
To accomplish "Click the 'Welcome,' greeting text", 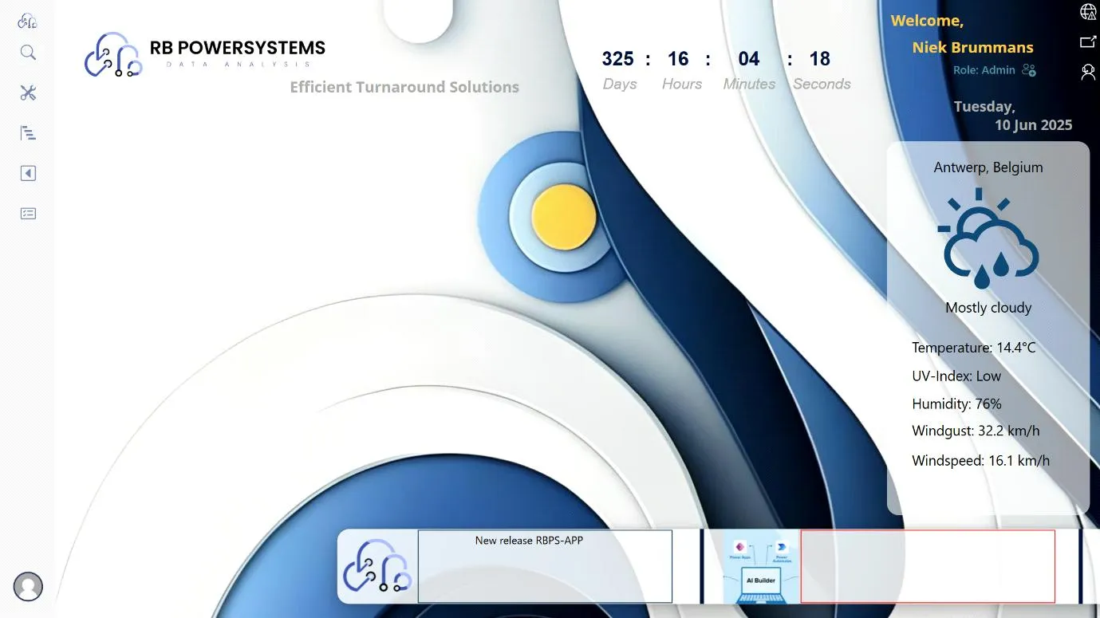I will 927,21.
